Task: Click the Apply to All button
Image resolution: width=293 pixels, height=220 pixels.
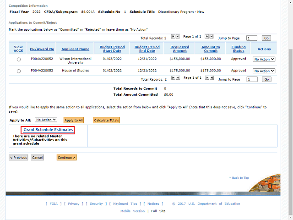Action: point(74,120)
